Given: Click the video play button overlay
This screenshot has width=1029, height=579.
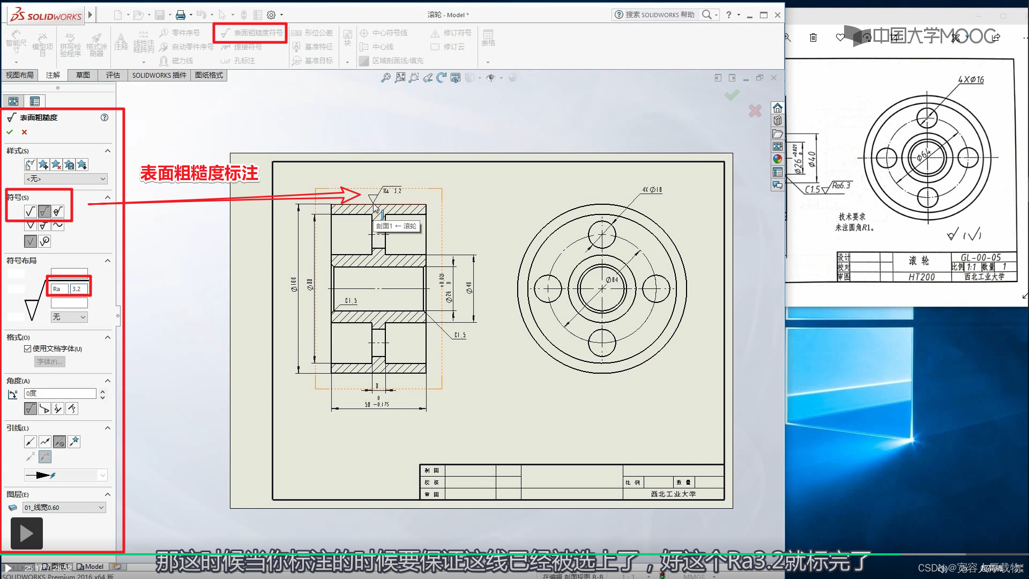Looking at the screenshot, I should coord(26,533).
